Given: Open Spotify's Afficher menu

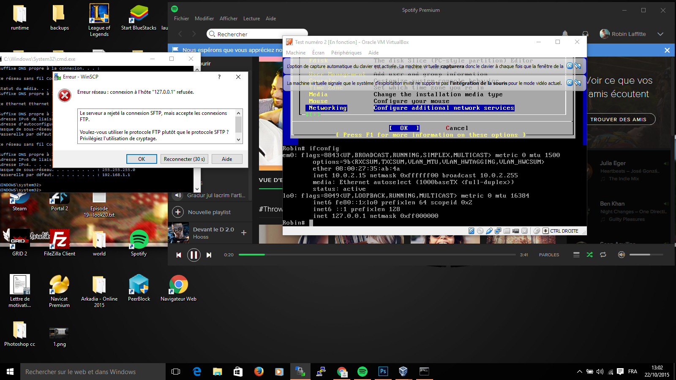Looking at the screenshot, I should [x=229, y=19].
